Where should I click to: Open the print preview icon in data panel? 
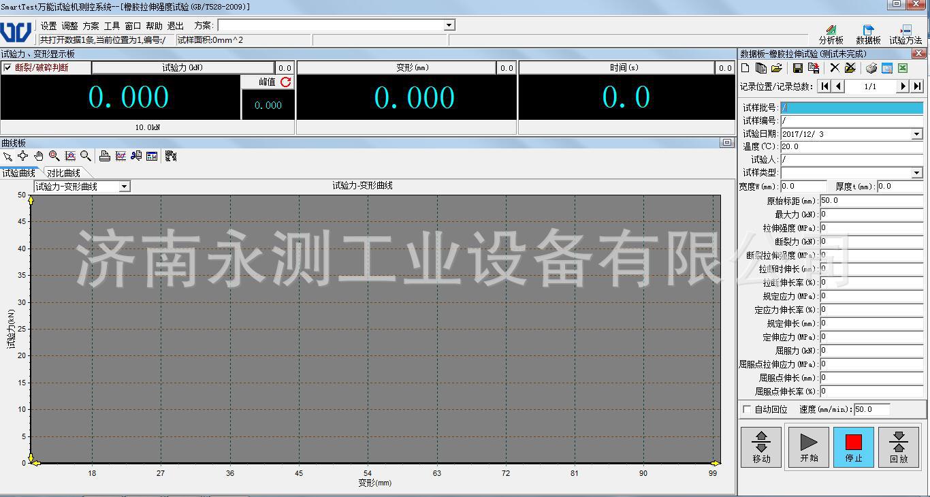pos(887,68)
